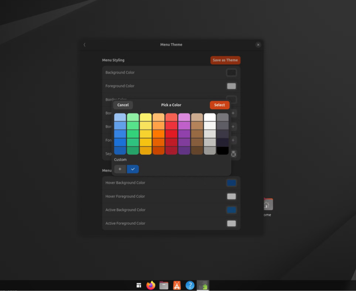Select the checked blue custom color

pyautogui.click(x=133, y=169)
